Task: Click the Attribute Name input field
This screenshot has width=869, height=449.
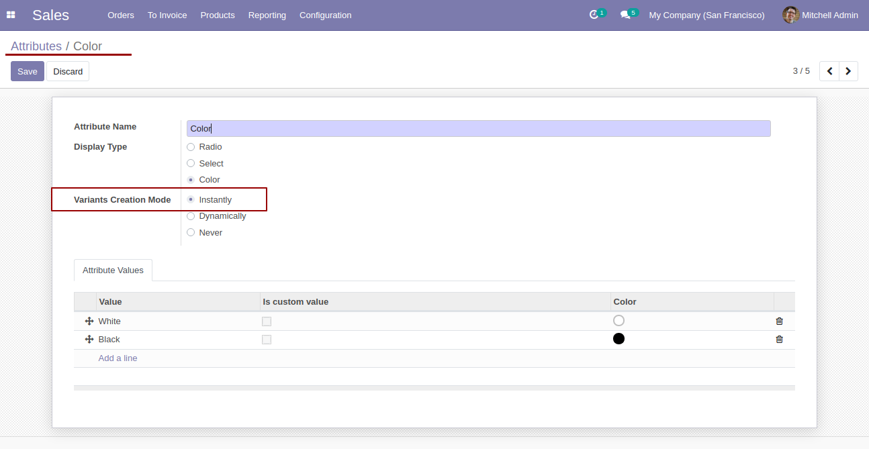Action: pos(478,128)
